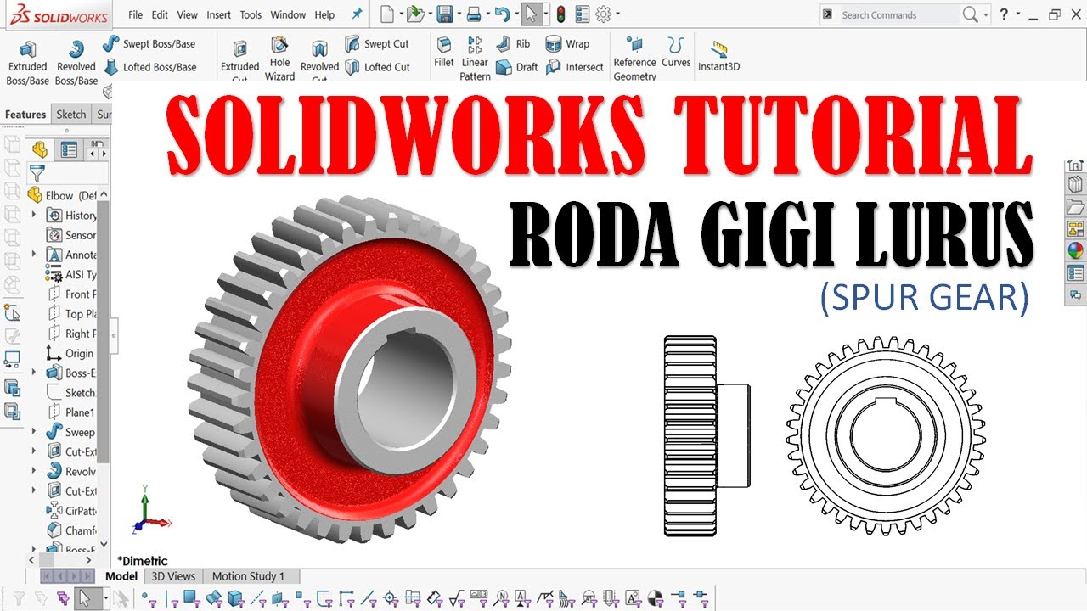Switch to the Motion Study 1 tab
1087x611 pixels.
(248, 576)
